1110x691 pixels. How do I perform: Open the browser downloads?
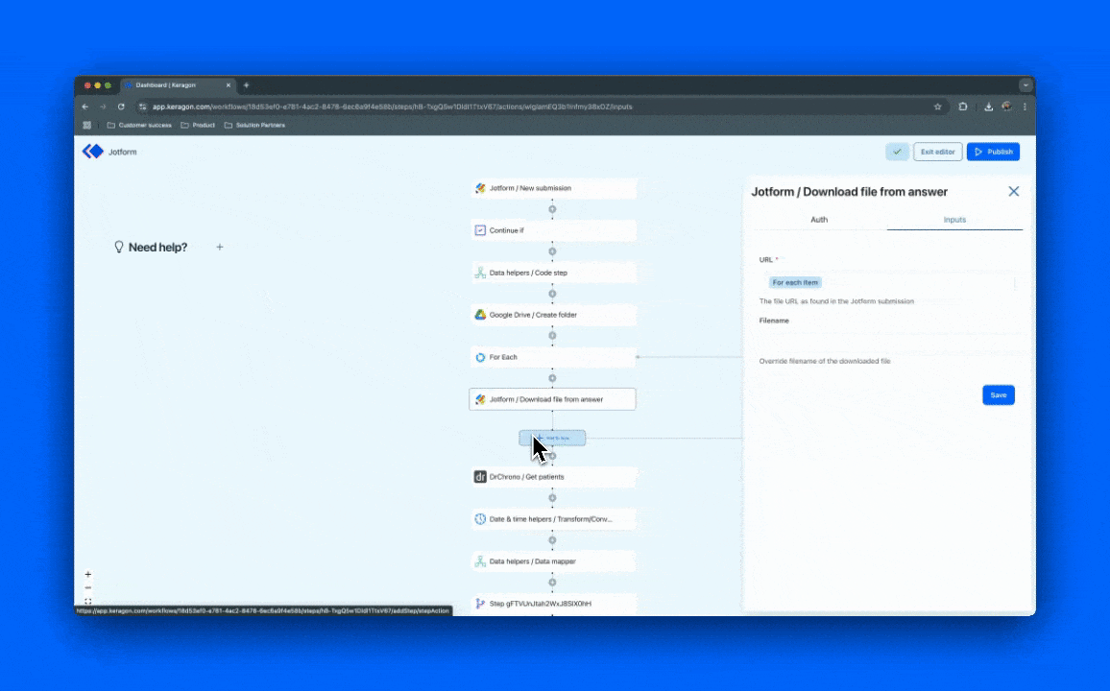(x=988, y=107)
